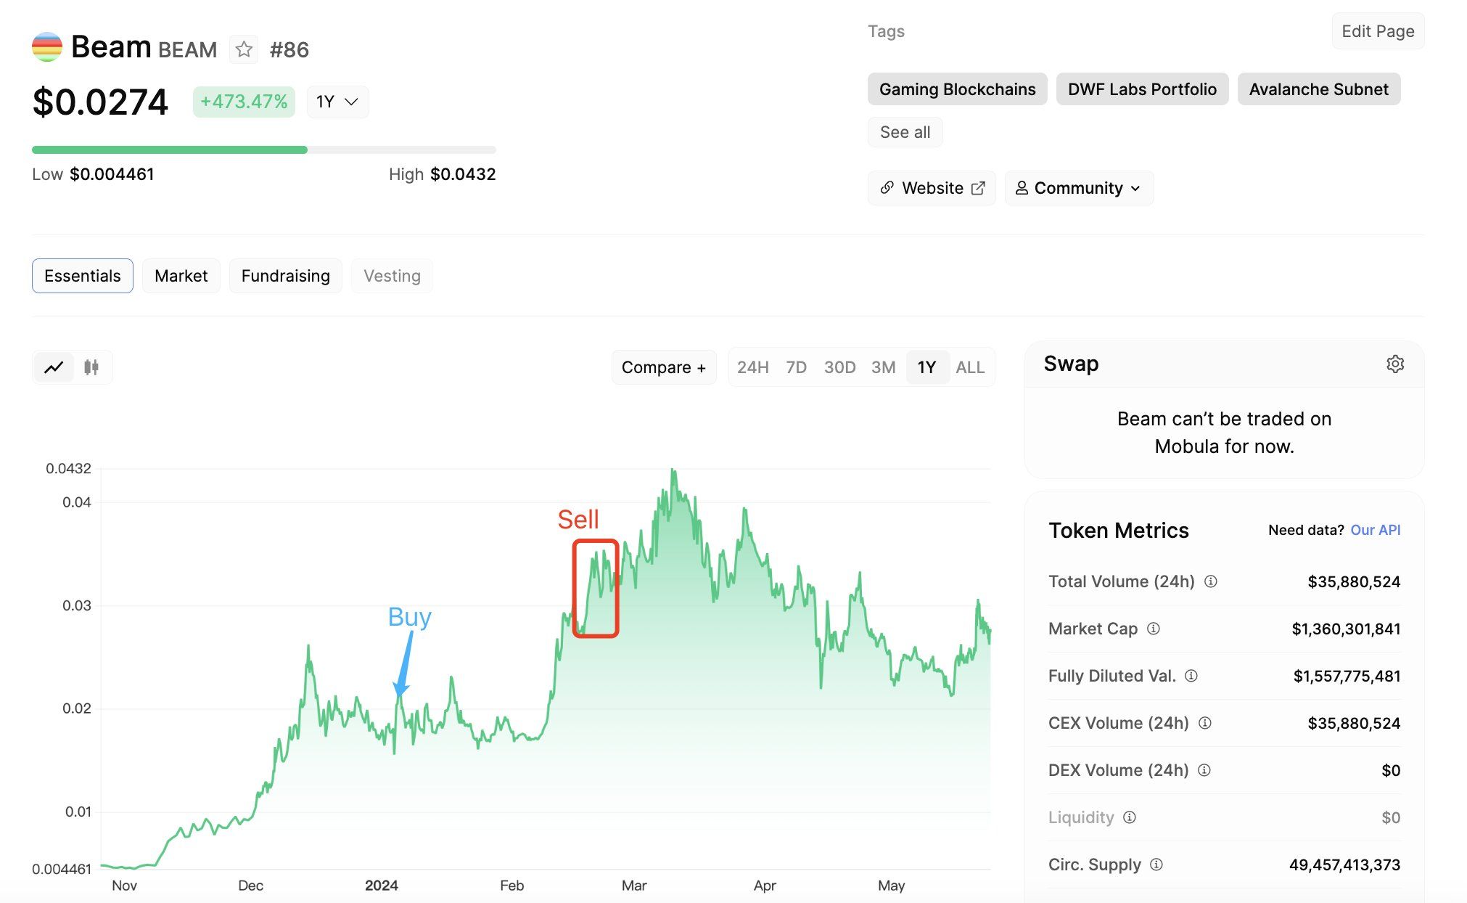Open the 1Y price change dropdown
The width and height of the screenshot is (1467, 903).
click(337, 102)
